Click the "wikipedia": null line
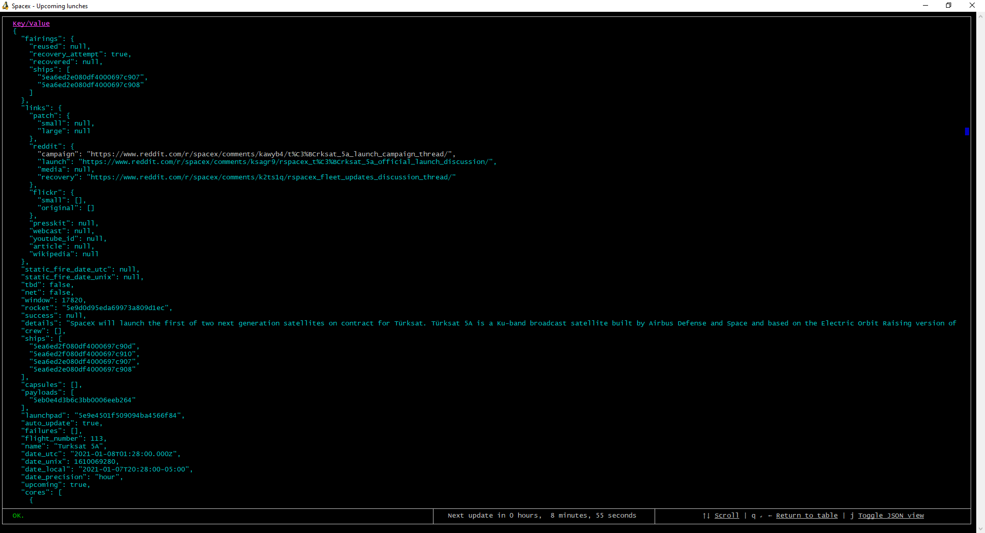Screen dimensions: 985x533 [64, 254]
